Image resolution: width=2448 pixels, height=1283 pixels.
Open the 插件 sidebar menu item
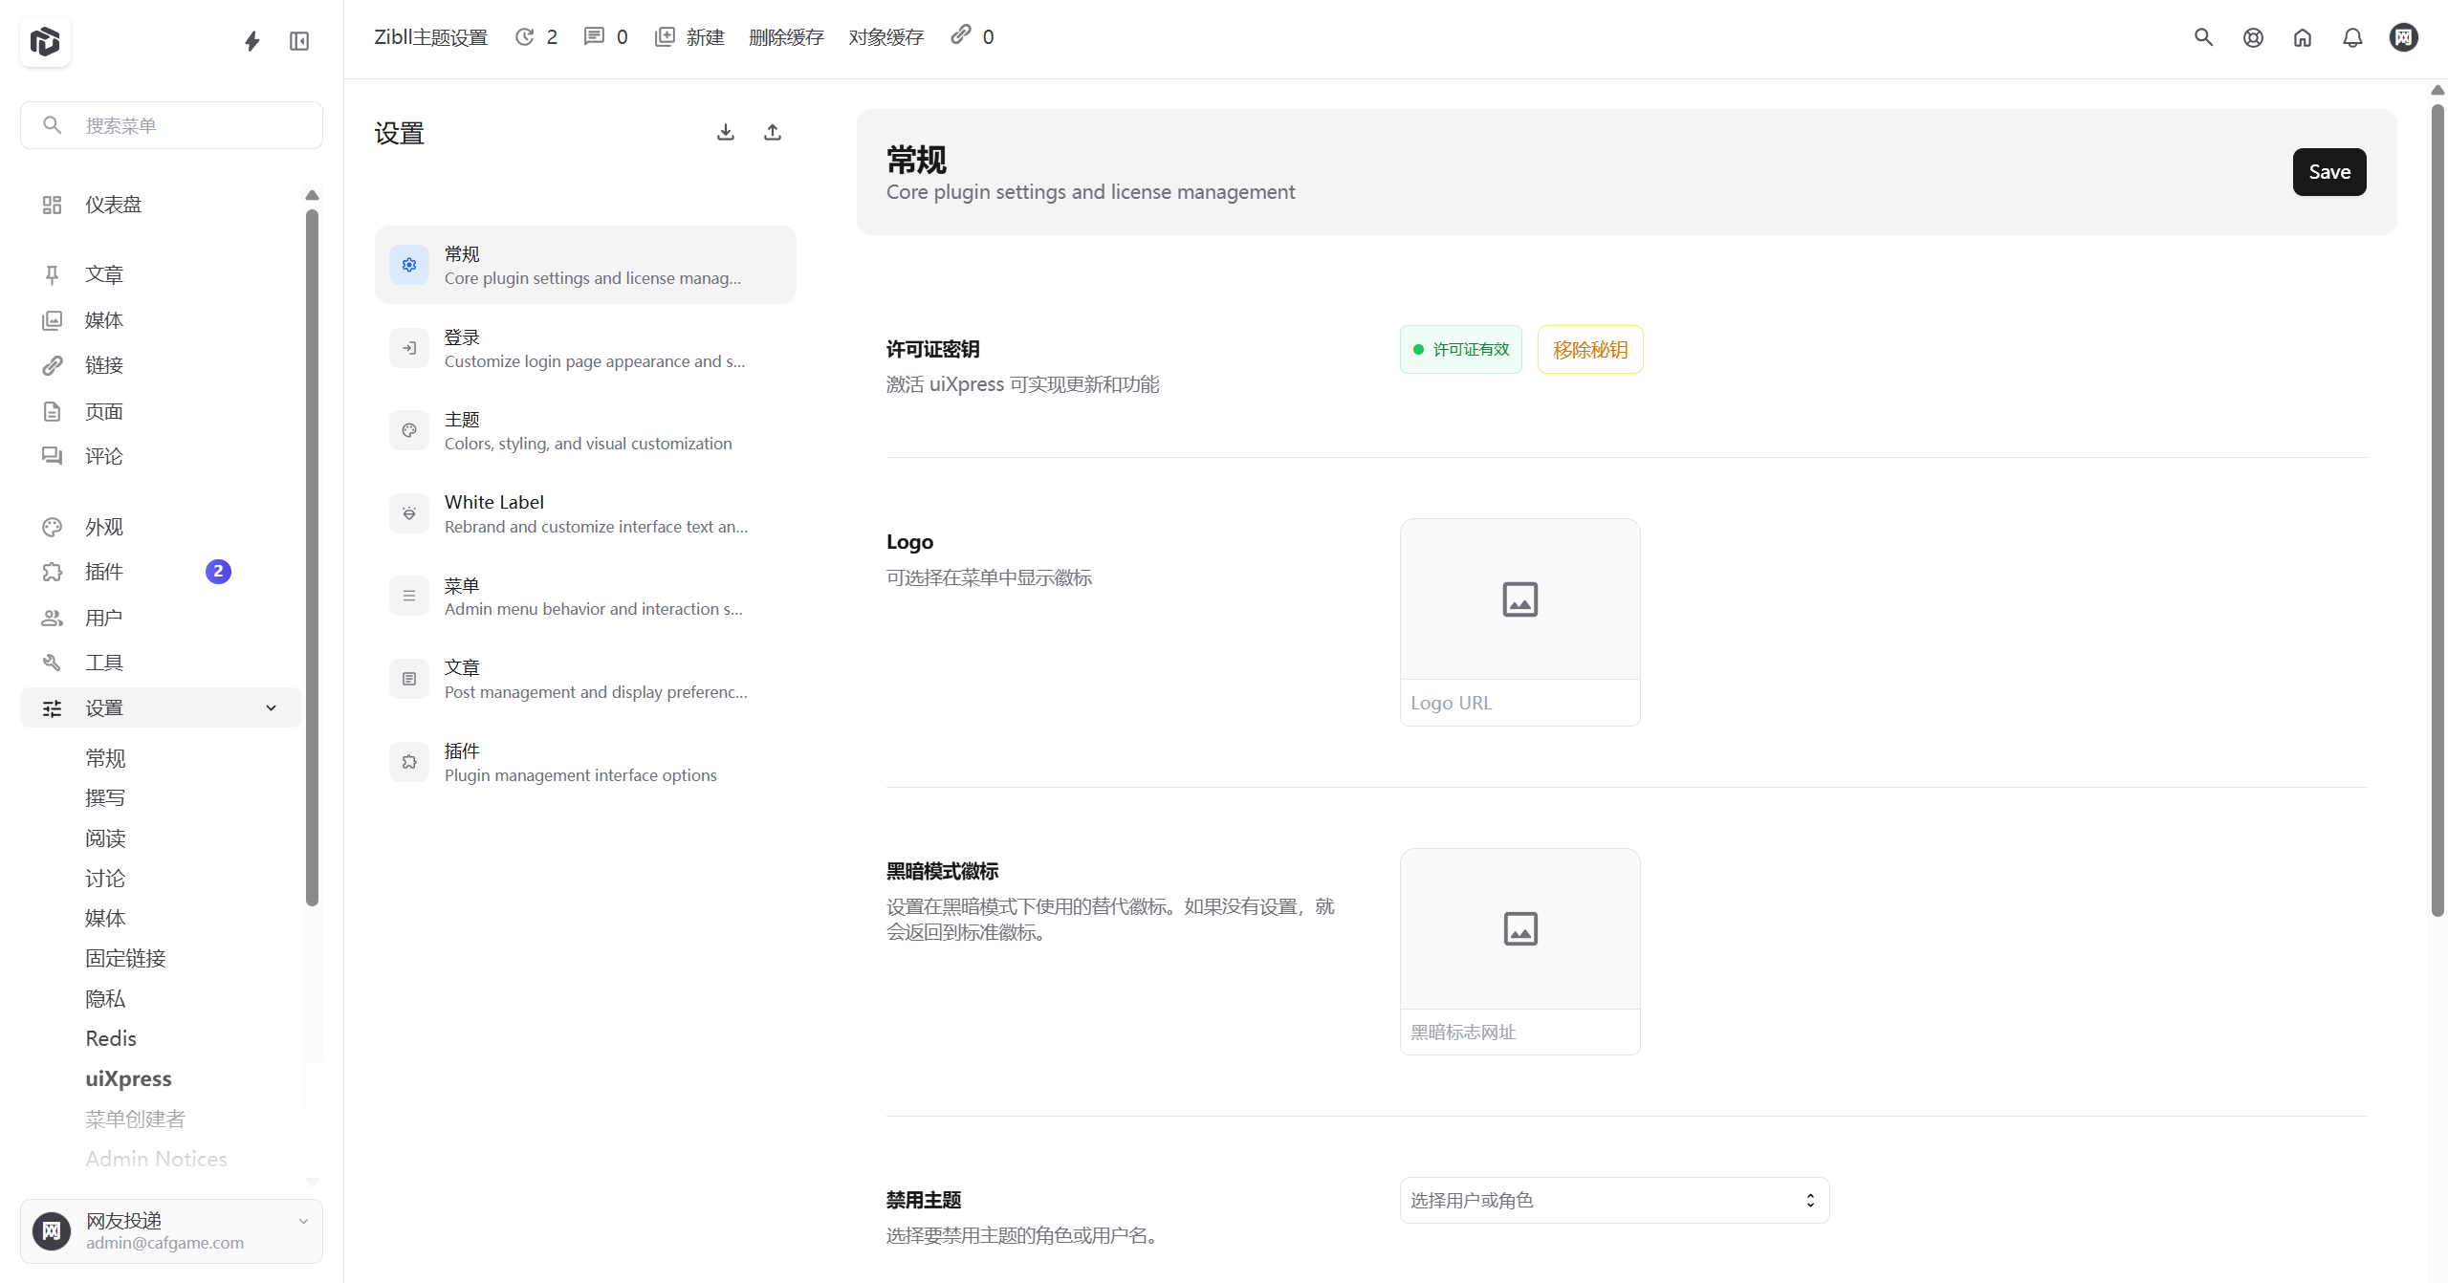(x=104, y=572)
